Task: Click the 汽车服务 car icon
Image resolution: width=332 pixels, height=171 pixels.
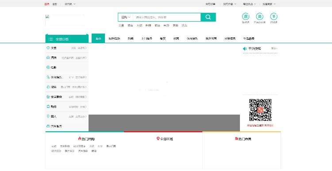Action: (48, 126)
